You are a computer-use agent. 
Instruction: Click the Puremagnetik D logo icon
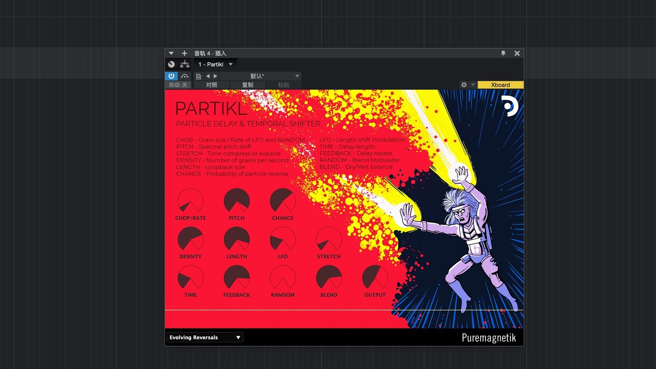coord(510,106)
